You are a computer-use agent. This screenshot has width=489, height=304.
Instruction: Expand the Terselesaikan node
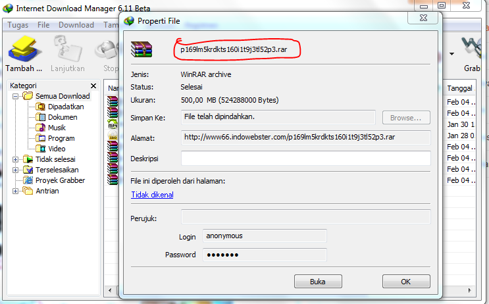coord(15,170)
